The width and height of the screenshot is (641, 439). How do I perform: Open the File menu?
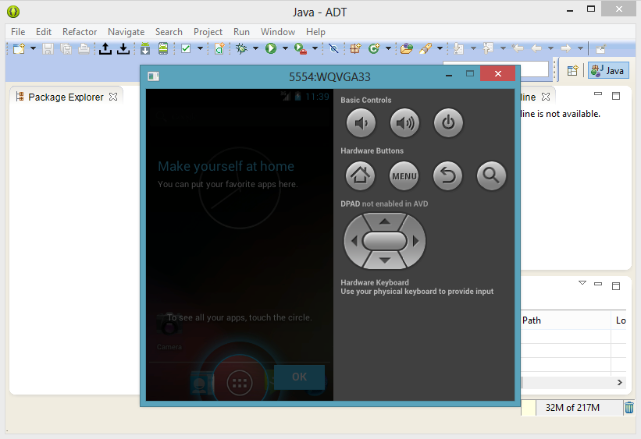(x=18, y=32)
